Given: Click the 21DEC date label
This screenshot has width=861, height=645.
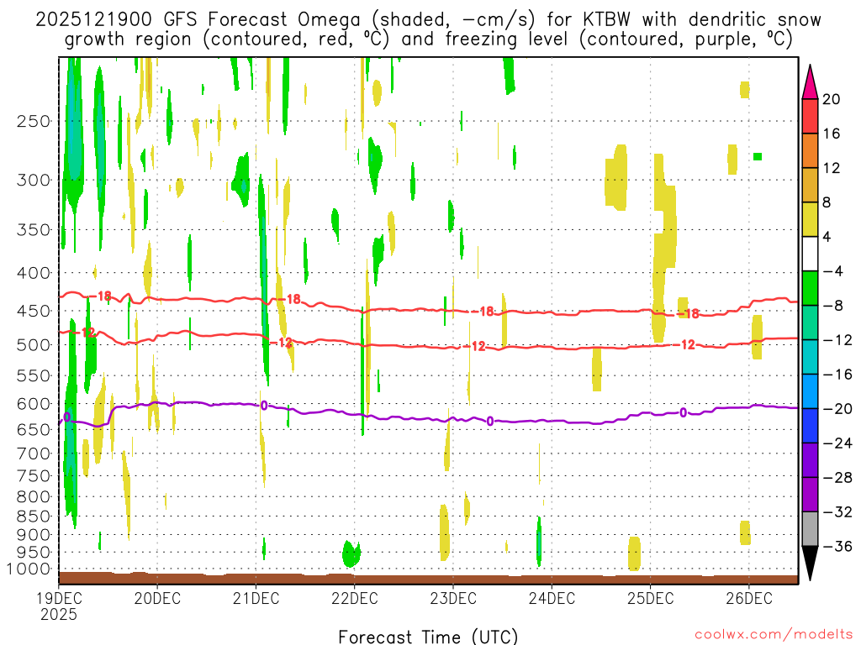Looking at the screenshot, I should [x=256, y=598].
